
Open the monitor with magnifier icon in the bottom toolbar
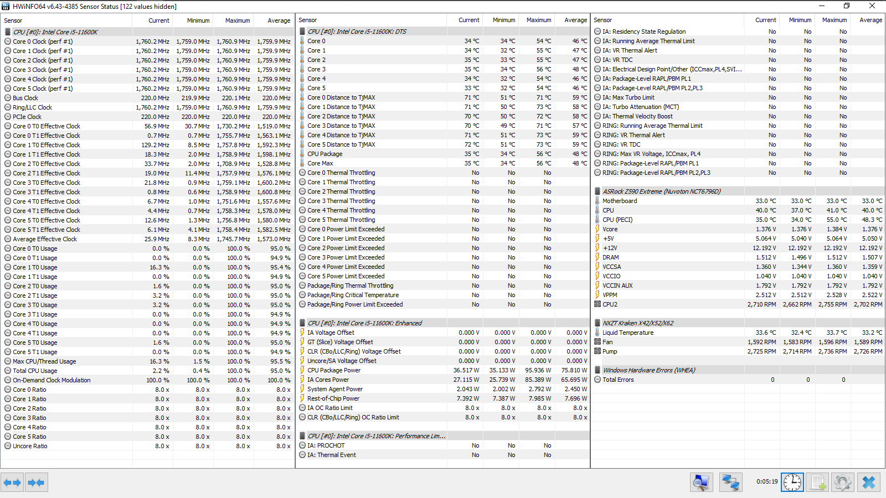tap(702, 483)
